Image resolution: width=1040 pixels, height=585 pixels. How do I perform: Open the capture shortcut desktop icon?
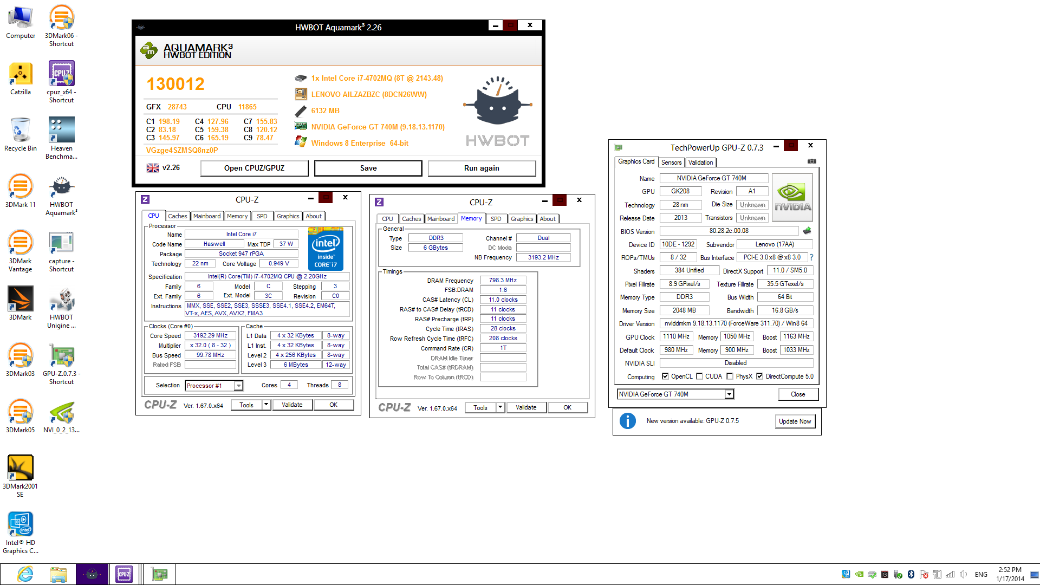pyautogui.click(x=61, y=251)
